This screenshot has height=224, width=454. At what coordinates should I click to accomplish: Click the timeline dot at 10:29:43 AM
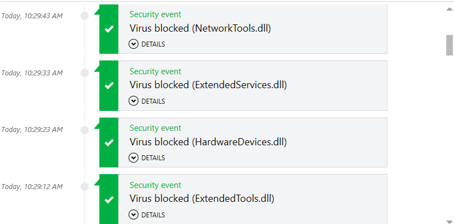[x=84, y=16]
